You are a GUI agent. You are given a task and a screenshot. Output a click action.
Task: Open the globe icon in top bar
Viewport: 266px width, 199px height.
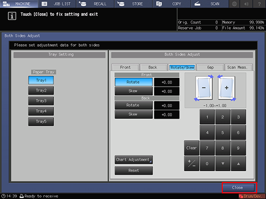coord(234,4)
